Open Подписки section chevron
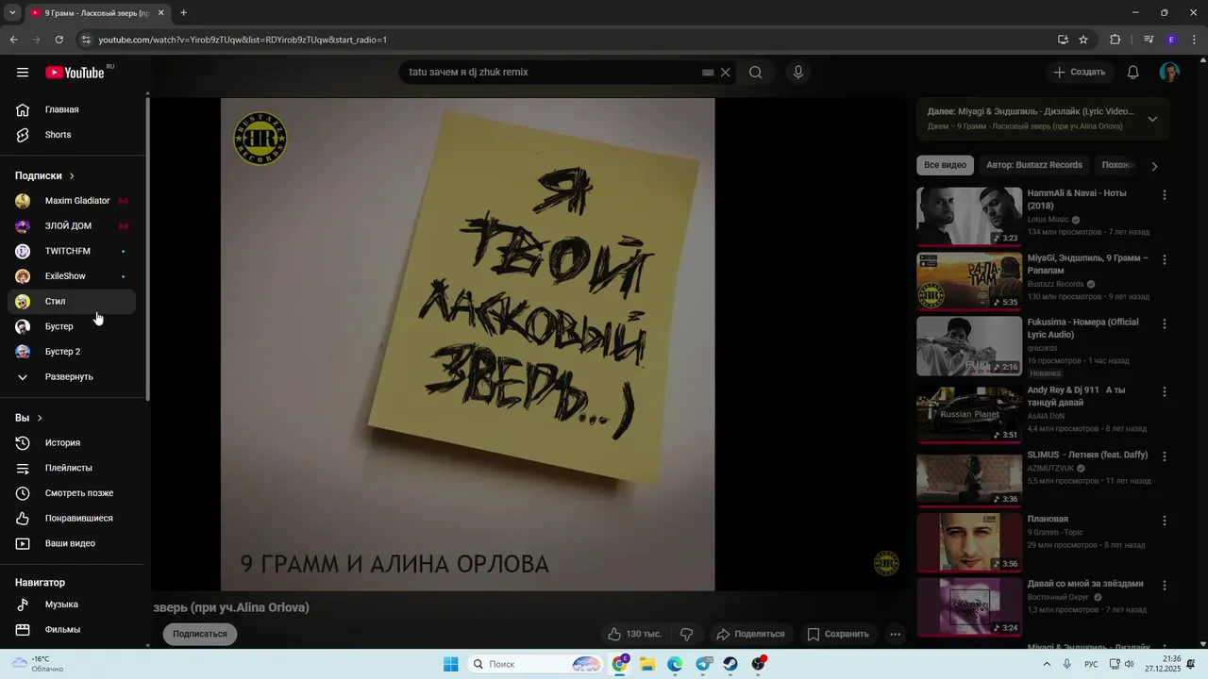 (72, 176)
